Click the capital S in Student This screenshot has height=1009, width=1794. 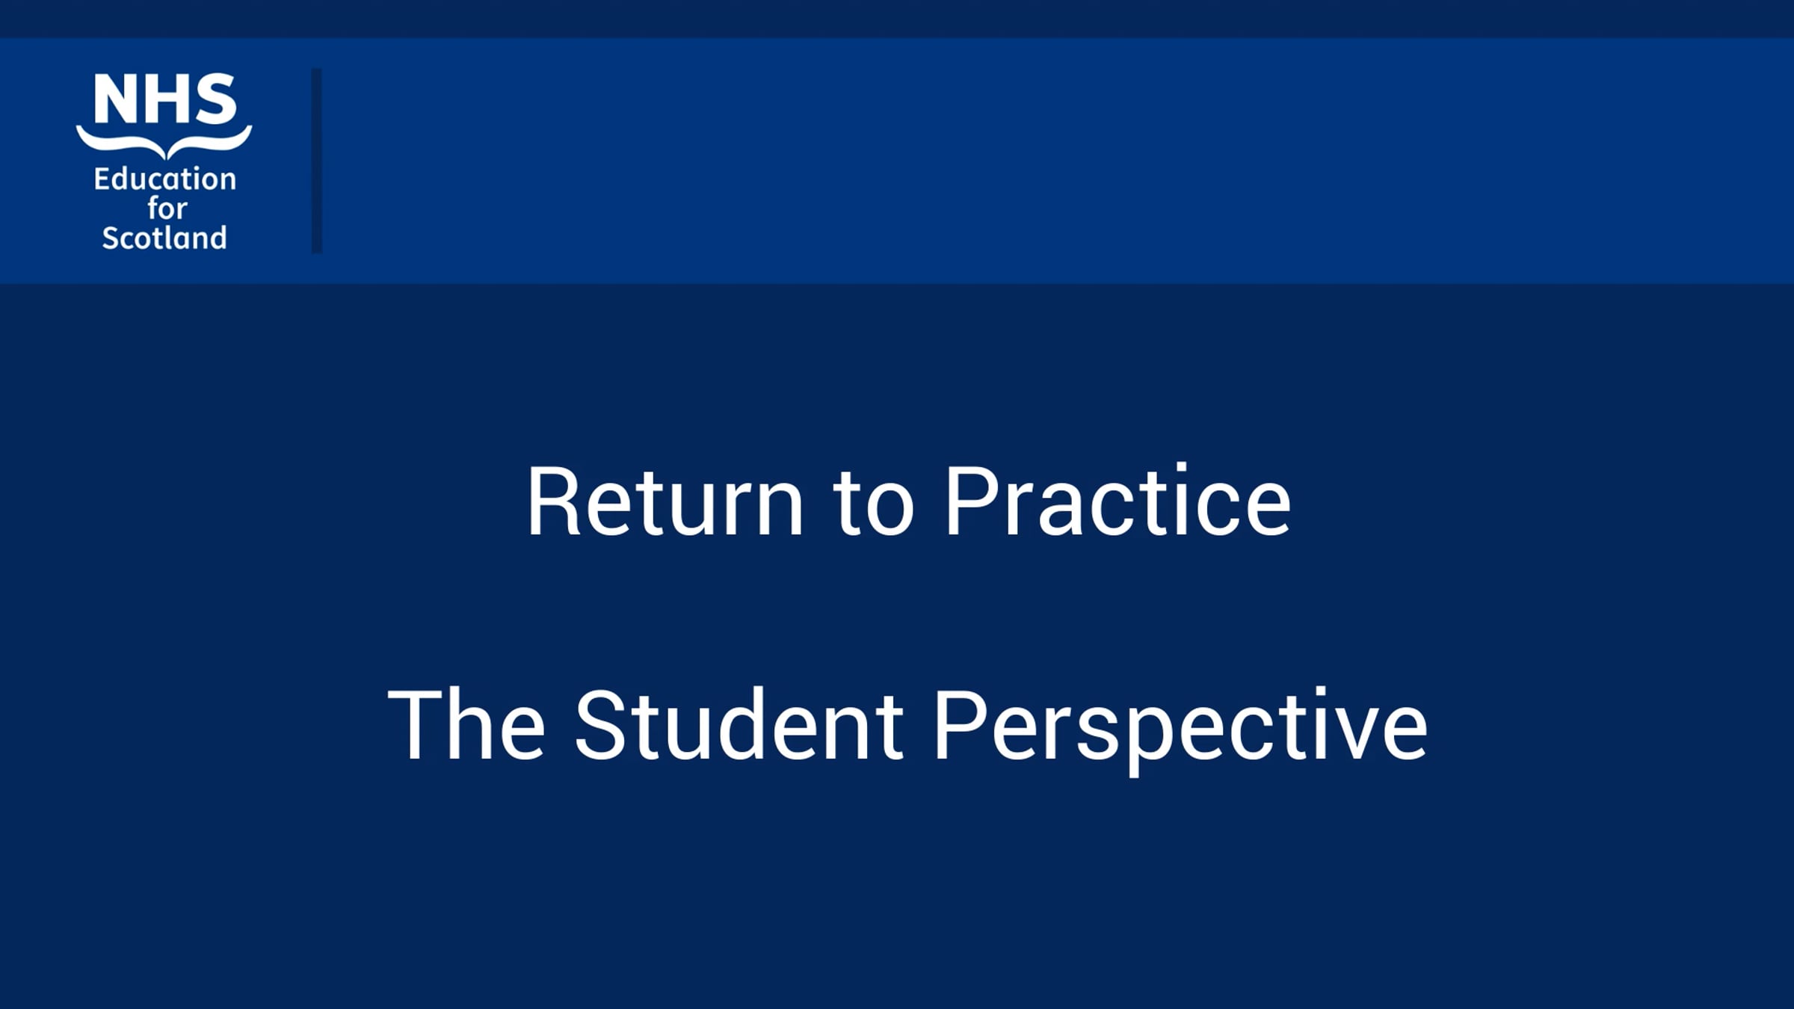tap(599, 724)
